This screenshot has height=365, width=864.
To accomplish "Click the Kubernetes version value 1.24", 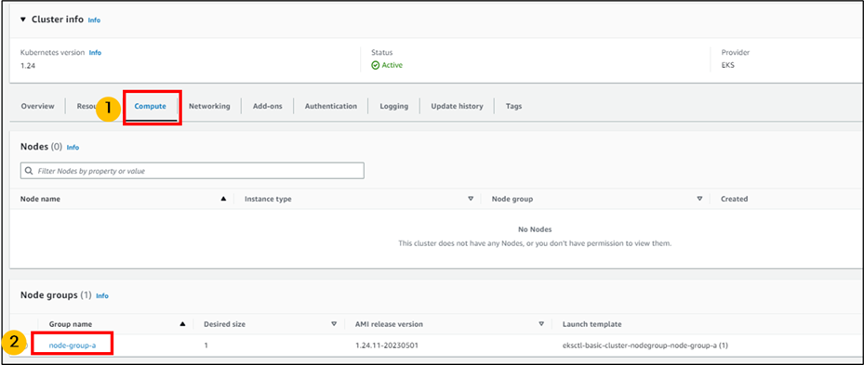I will click(28, 65).
